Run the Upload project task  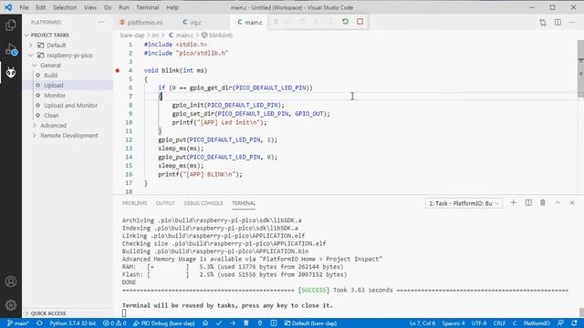54,85
